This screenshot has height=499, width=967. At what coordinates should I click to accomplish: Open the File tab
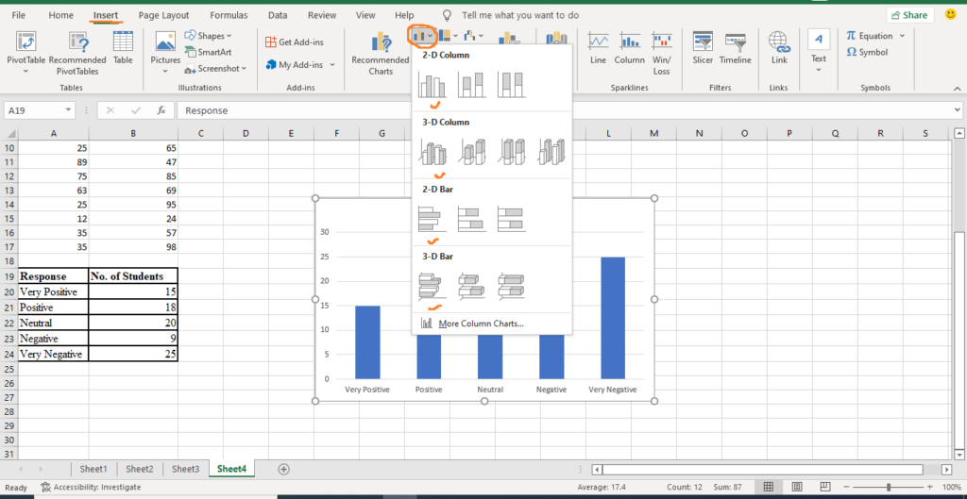click(19, 15)
